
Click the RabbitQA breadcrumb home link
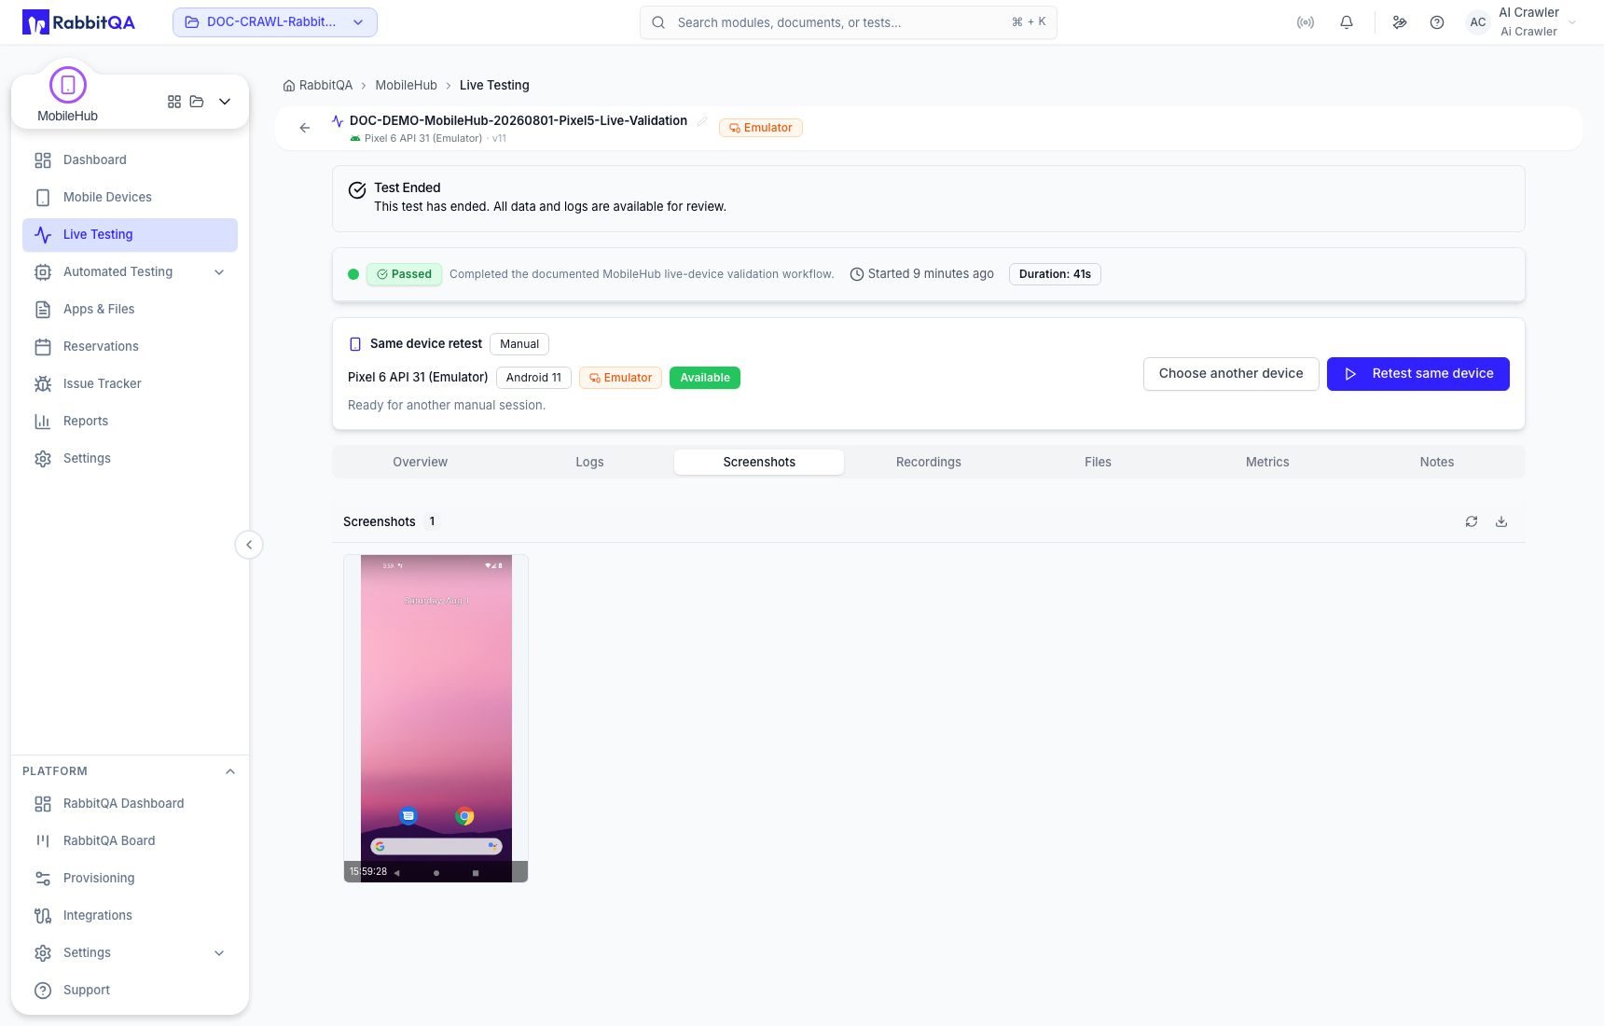318,85
